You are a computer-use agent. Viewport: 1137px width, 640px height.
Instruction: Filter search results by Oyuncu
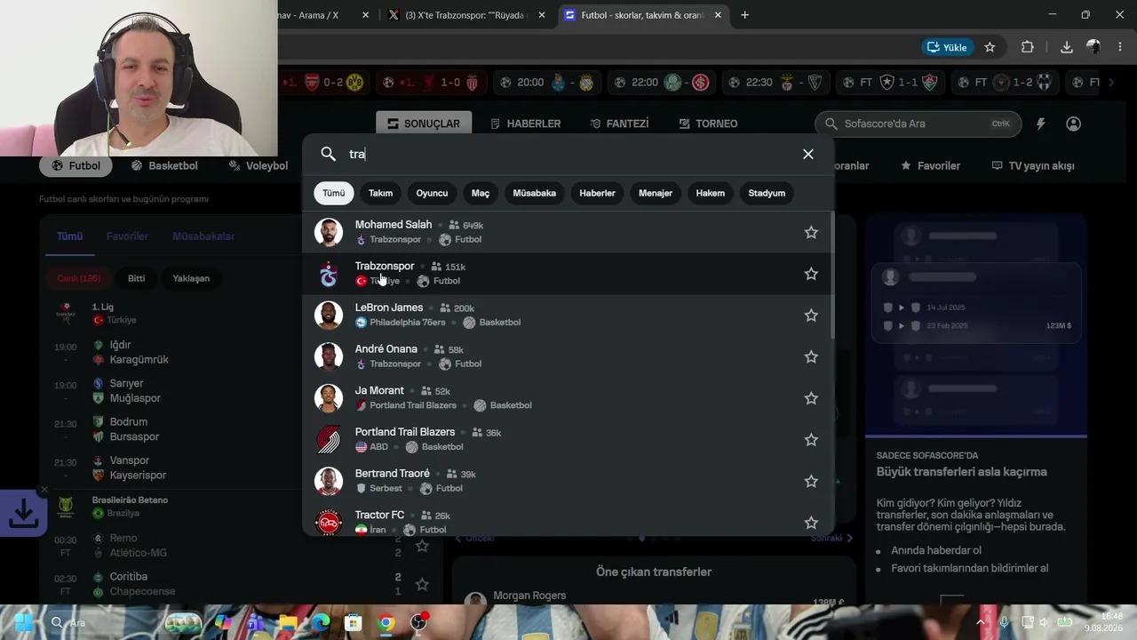tap(432, 193)
